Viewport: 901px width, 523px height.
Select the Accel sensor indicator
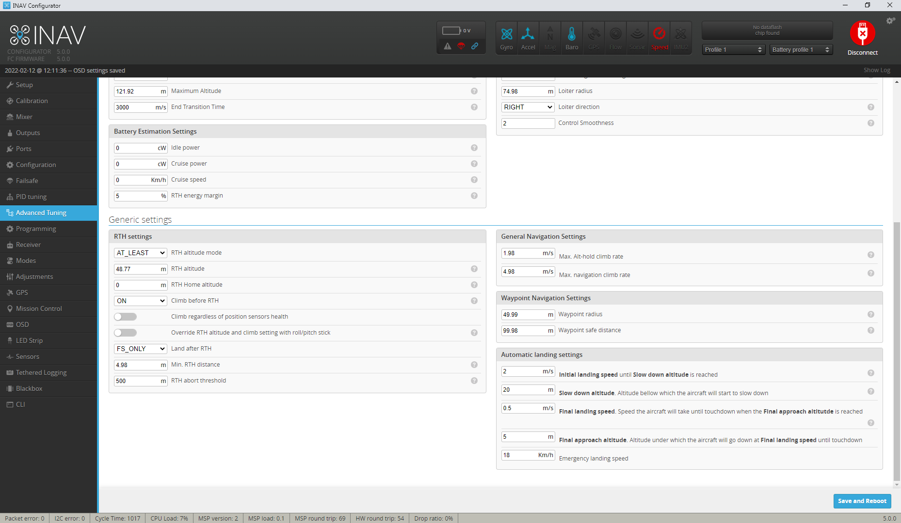(x=528, y=37)
